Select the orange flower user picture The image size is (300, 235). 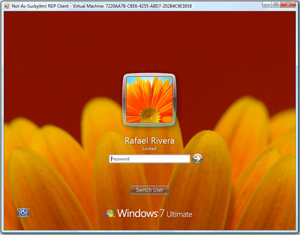(149, 99)
